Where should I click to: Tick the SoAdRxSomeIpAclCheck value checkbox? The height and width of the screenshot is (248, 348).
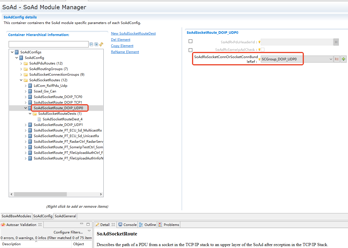point(262,50)
